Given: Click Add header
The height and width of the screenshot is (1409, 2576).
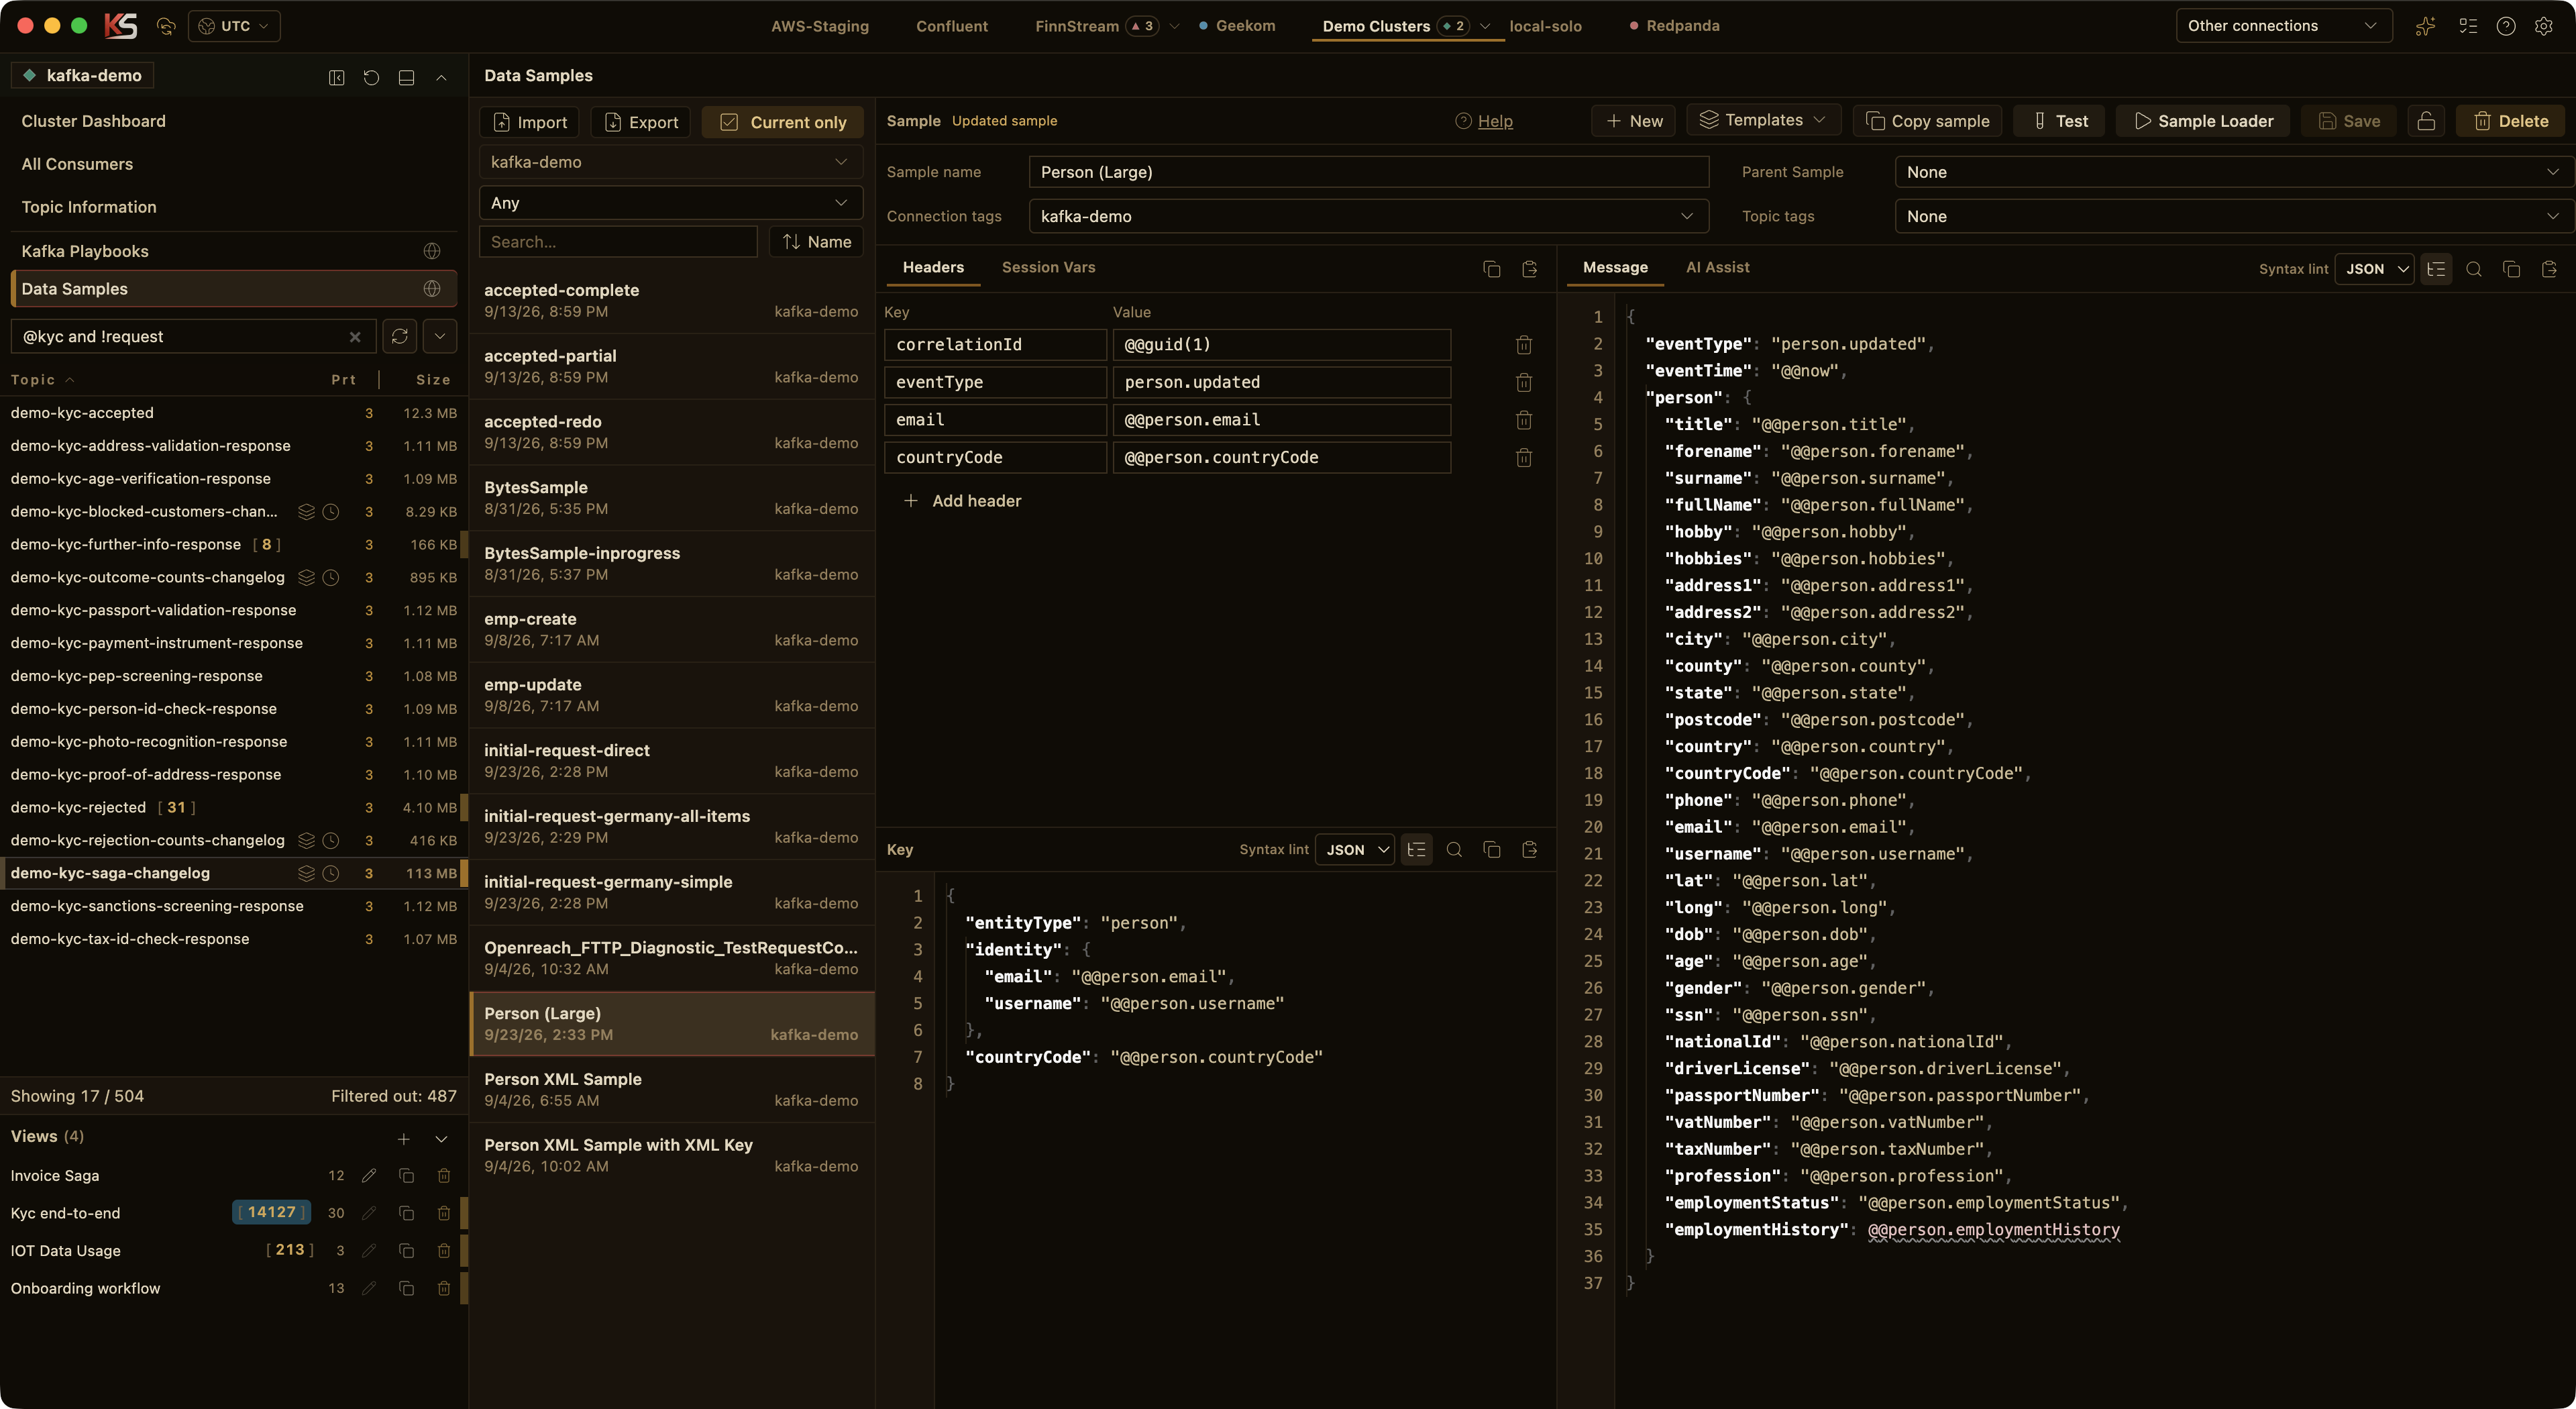Looking at the screenshot, I should [962, 501].
